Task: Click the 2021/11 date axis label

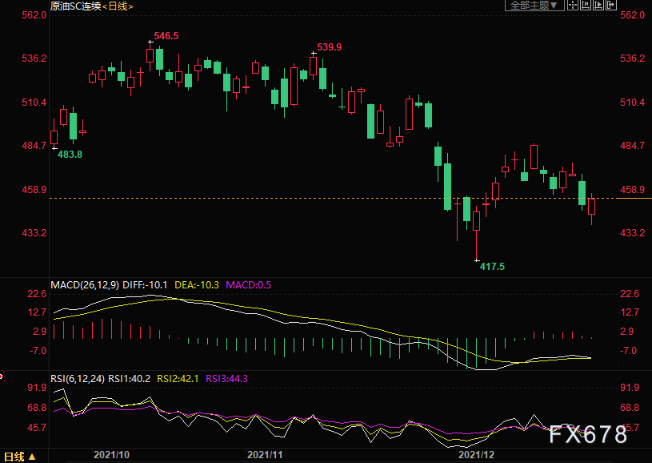Action: [x=265, y=455]
